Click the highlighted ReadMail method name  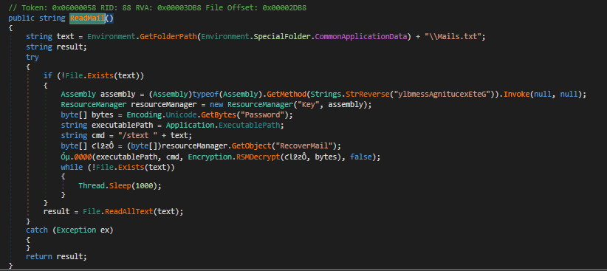(x=87, y=18)
